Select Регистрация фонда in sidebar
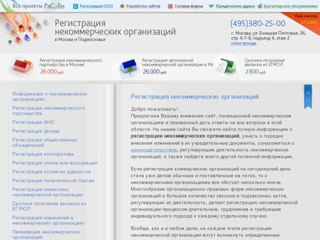Image resolution: width=320 pixels, height=240 pixels. (36, 131)
